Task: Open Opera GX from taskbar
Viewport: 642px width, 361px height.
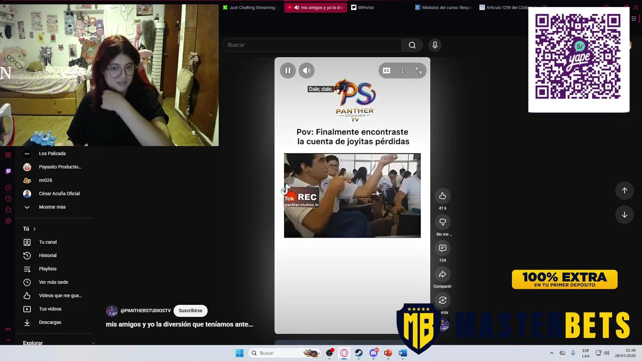Action: (x=344, y=353)
